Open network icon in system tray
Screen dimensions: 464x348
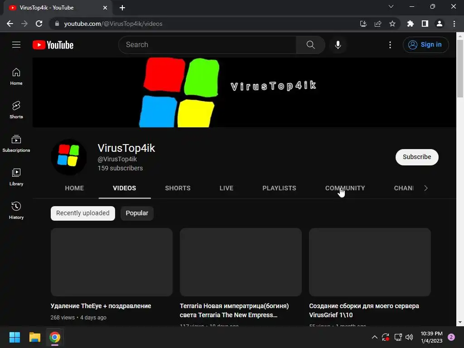[x=398, y=337]
